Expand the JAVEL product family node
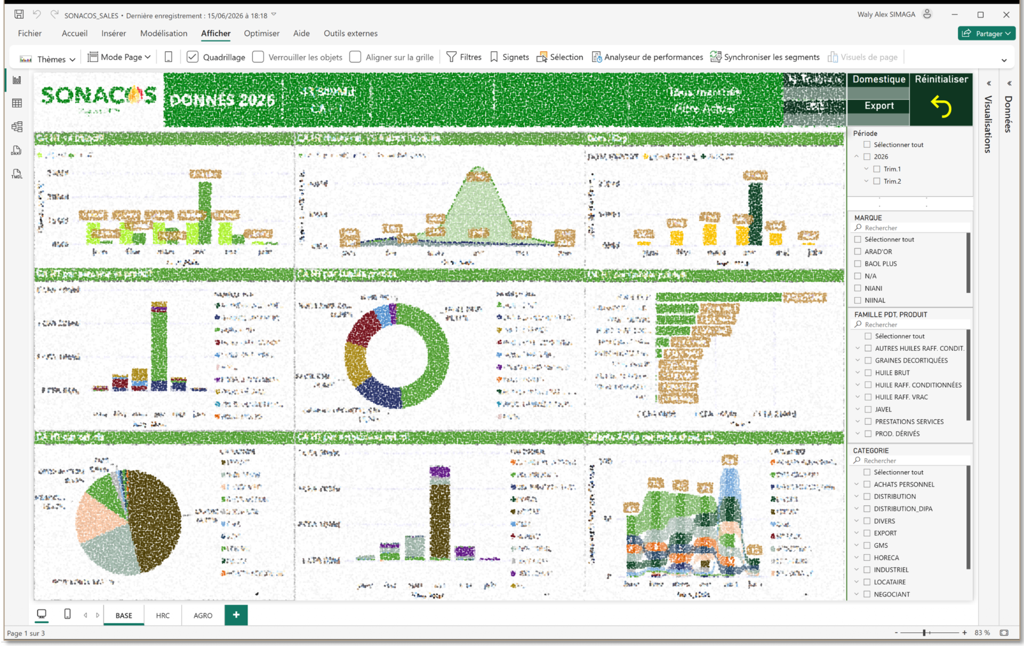 (x=858, y=409)
